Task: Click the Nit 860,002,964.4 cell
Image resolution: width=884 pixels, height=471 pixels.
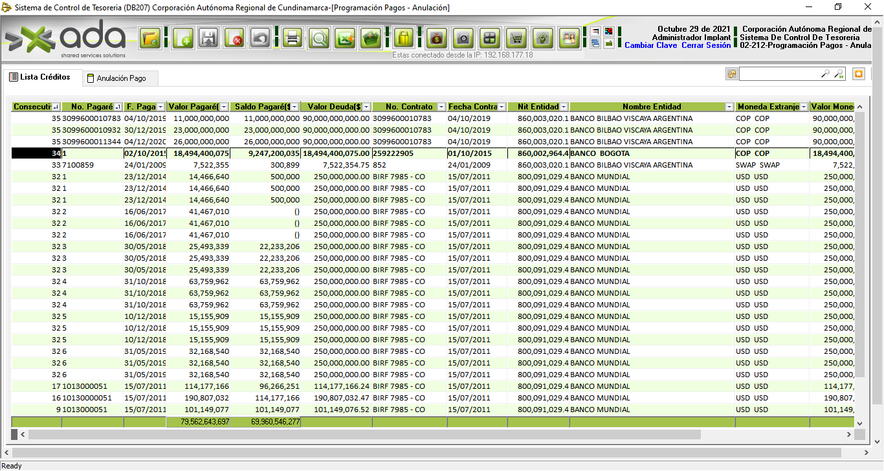Action: point(538,153)
